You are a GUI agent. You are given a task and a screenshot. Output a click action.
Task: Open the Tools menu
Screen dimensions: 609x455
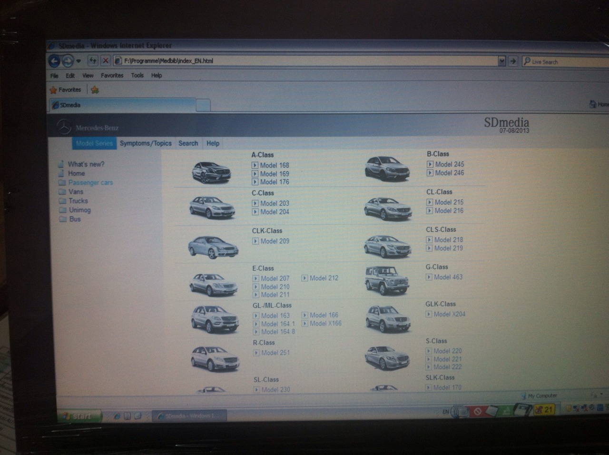point(137,75)
